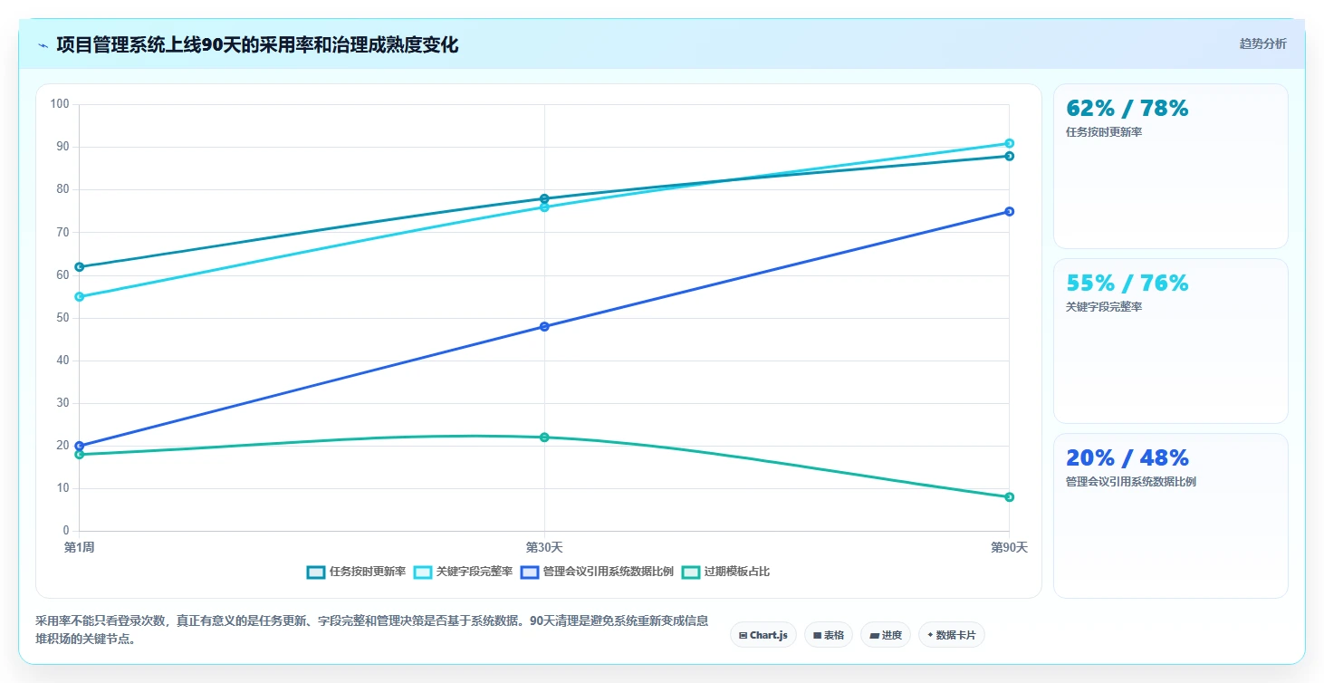
Task: Click the 20% / 48% KPI value
Action: point(1127,457)
